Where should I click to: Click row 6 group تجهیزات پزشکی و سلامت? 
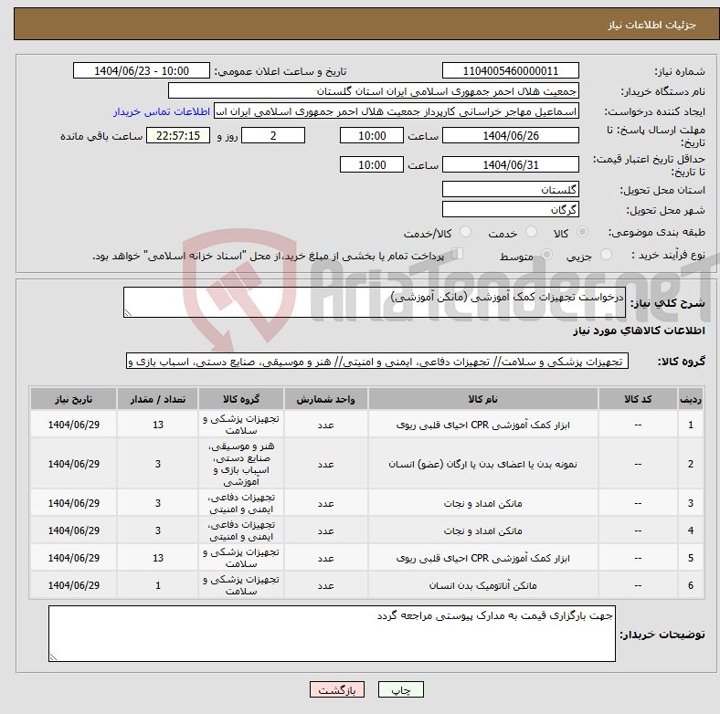pos(241,585)
